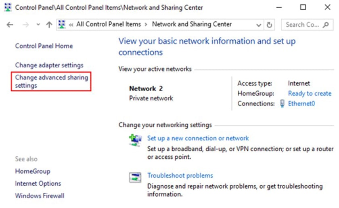Open the recent locations dropdown arrow

[38, 25]
